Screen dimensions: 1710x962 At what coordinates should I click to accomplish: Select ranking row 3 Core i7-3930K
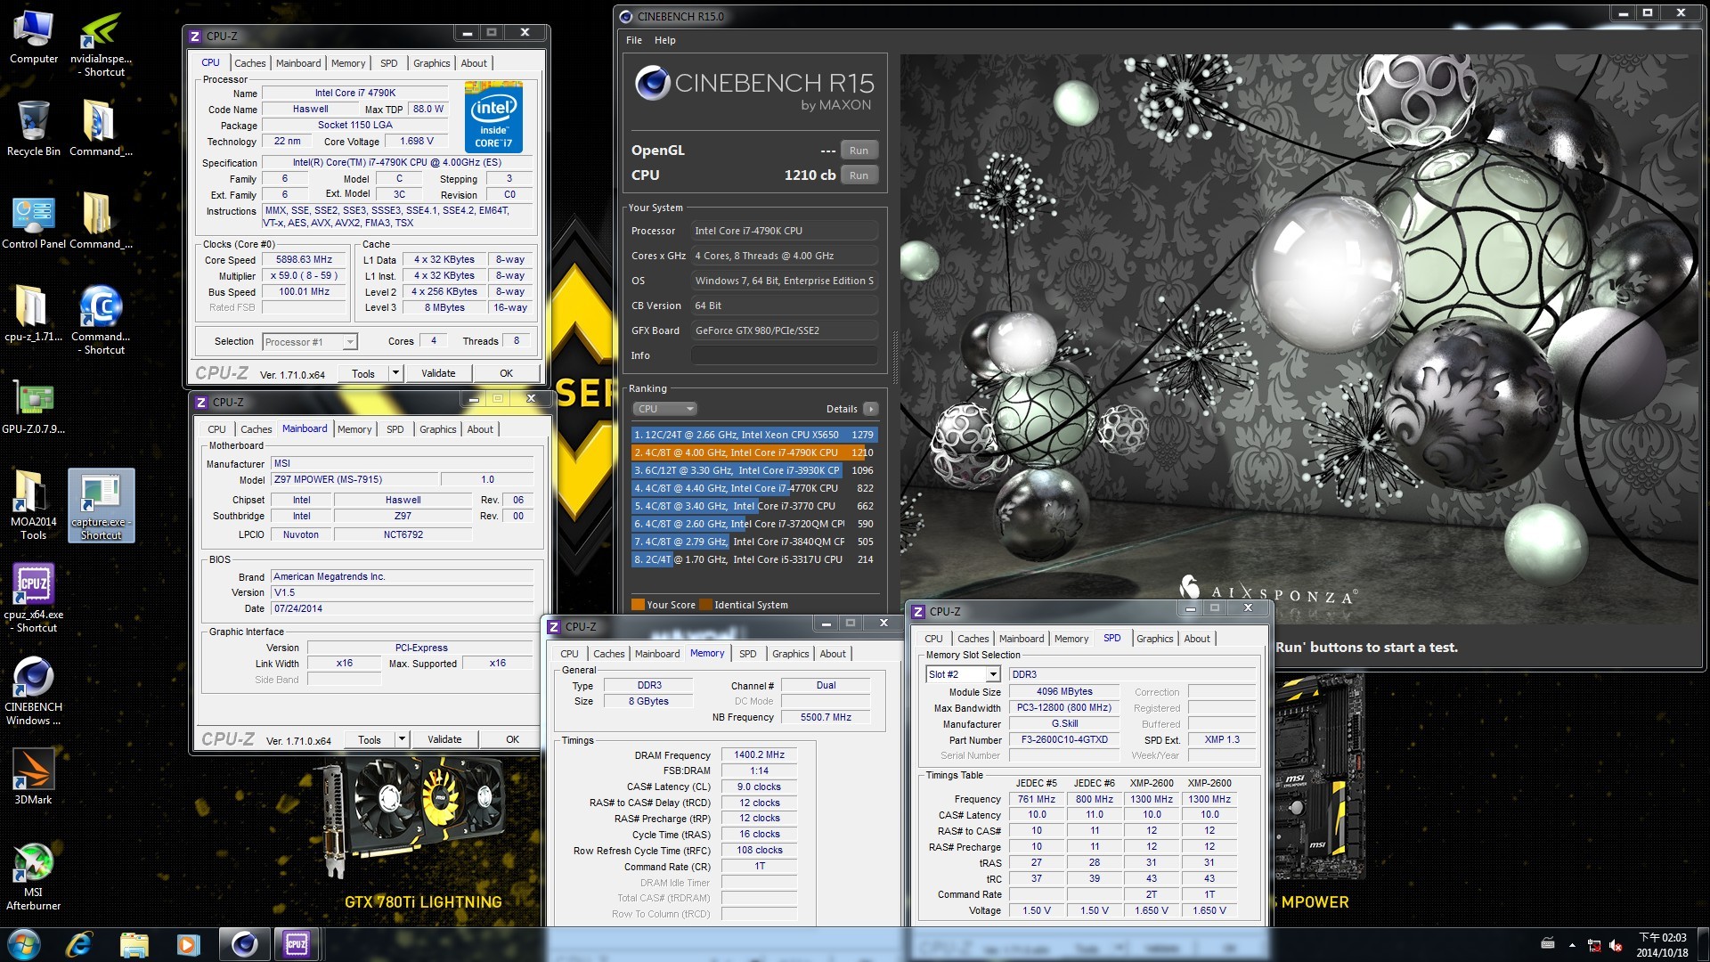[x=753, y=470]
